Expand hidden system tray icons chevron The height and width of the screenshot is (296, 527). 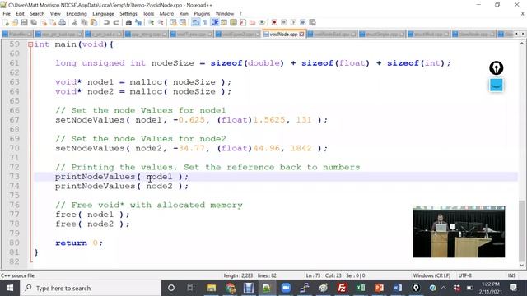(x=444, y=288)
